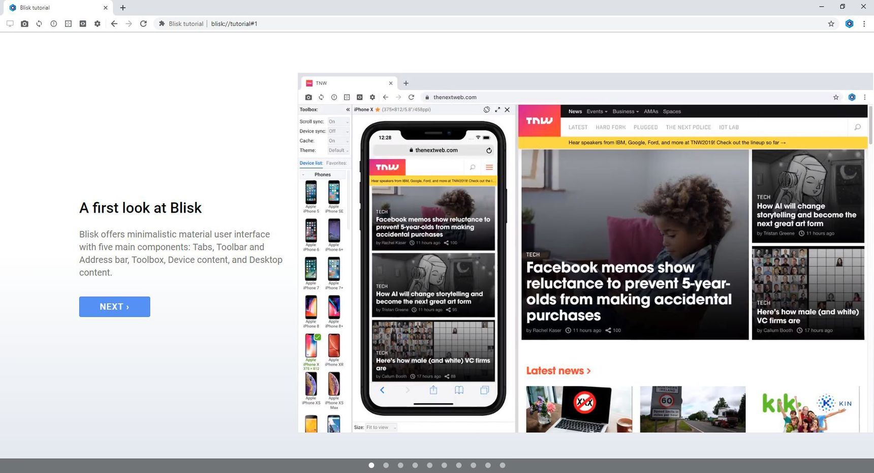Reload the Blisk tutorial page
This screenshot has height=473, width=874.
point(143,24)
